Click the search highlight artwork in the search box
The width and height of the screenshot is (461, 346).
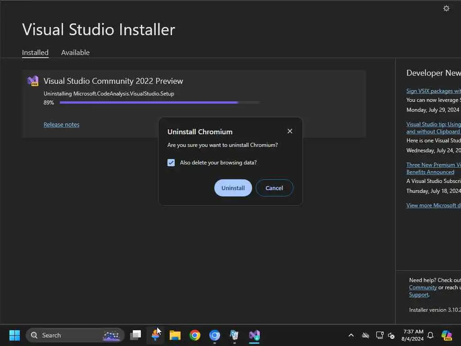(111, 335)
